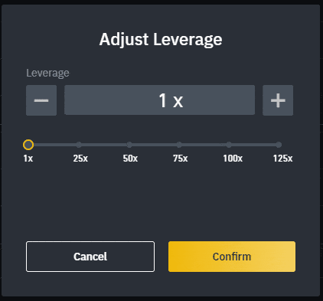Decrease leverage with the minus button
Image resolution: width=323 pixels, height=301 pixels.
pyautogui.click(x=41, y=100)
